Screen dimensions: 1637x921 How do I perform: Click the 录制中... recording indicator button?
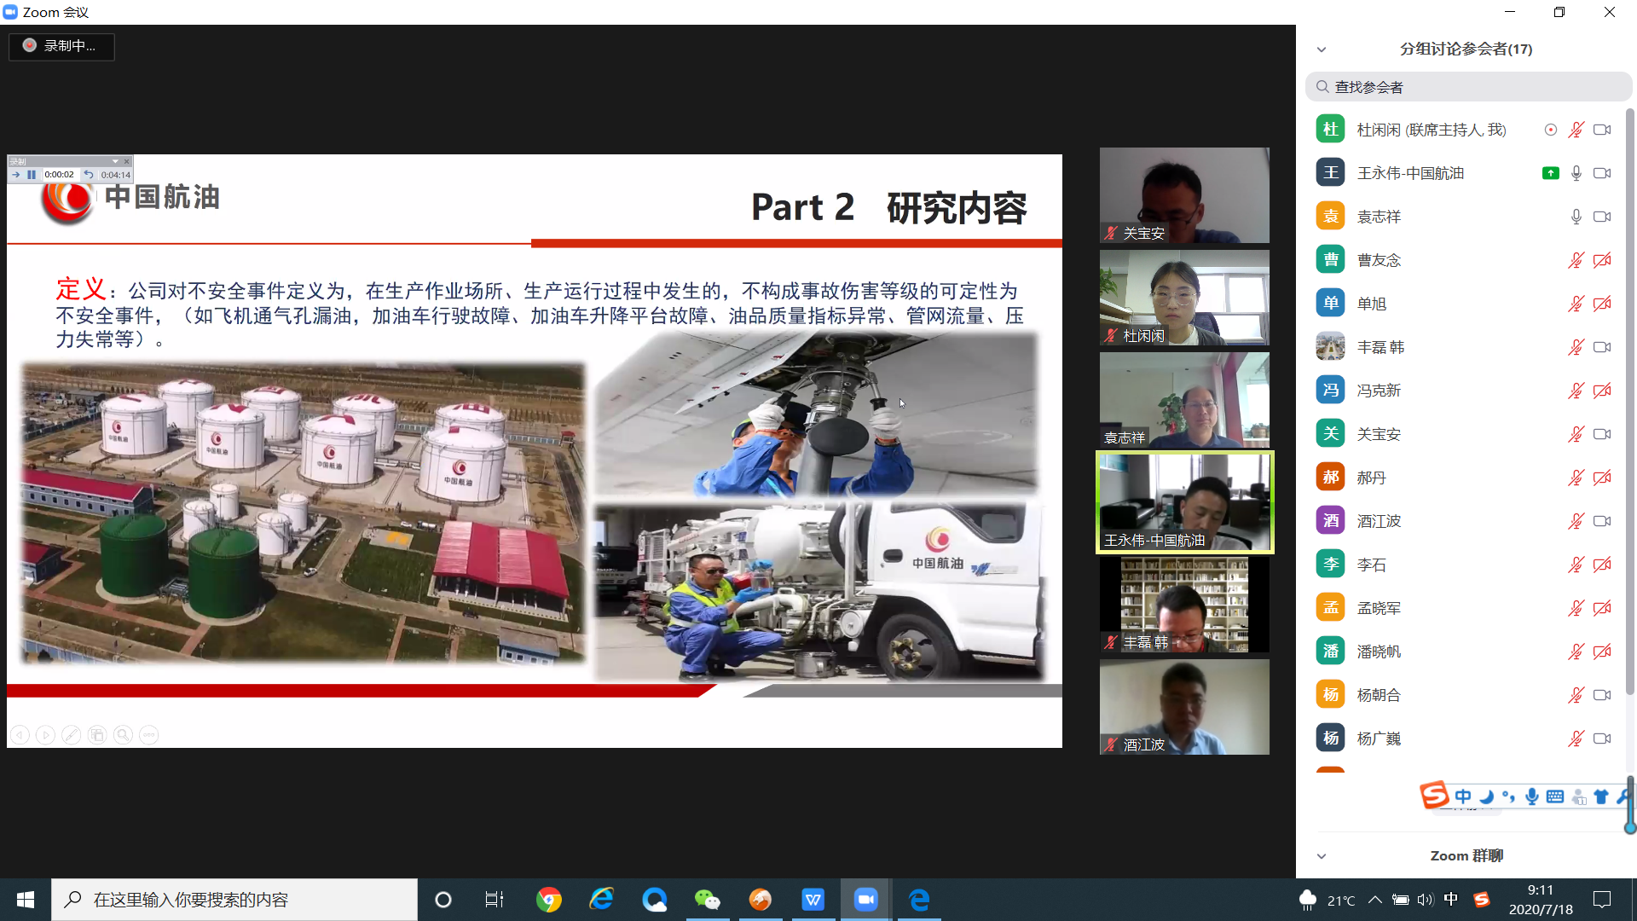point(61,46)
